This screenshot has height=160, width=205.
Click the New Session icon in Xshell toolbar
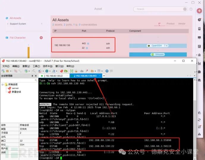tap(3, 71)
